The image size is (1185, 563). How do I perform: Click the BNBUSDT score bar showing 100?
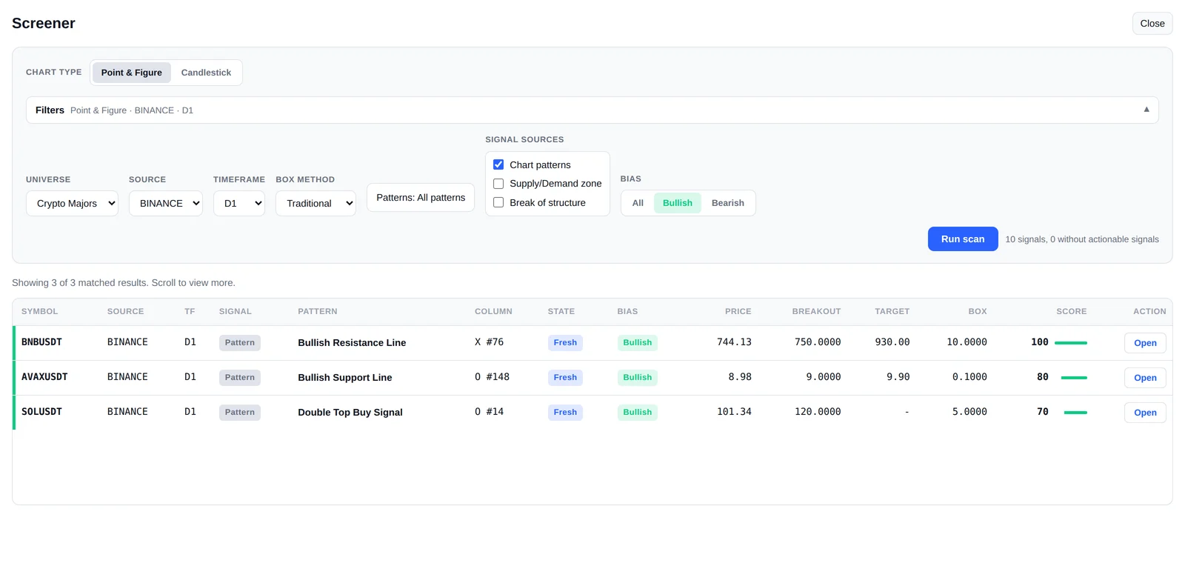pyautogui.click(x=1071, y=343)
